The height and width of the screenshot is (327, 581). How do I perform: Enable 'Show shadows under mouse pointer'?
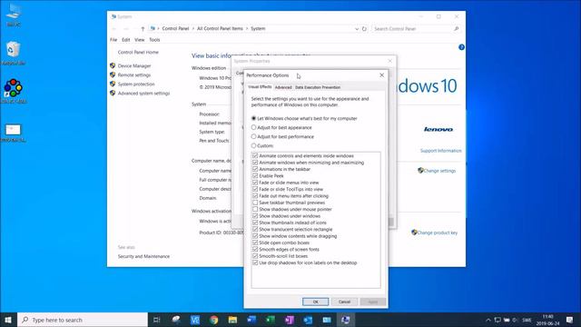click(x=255, y=209)
